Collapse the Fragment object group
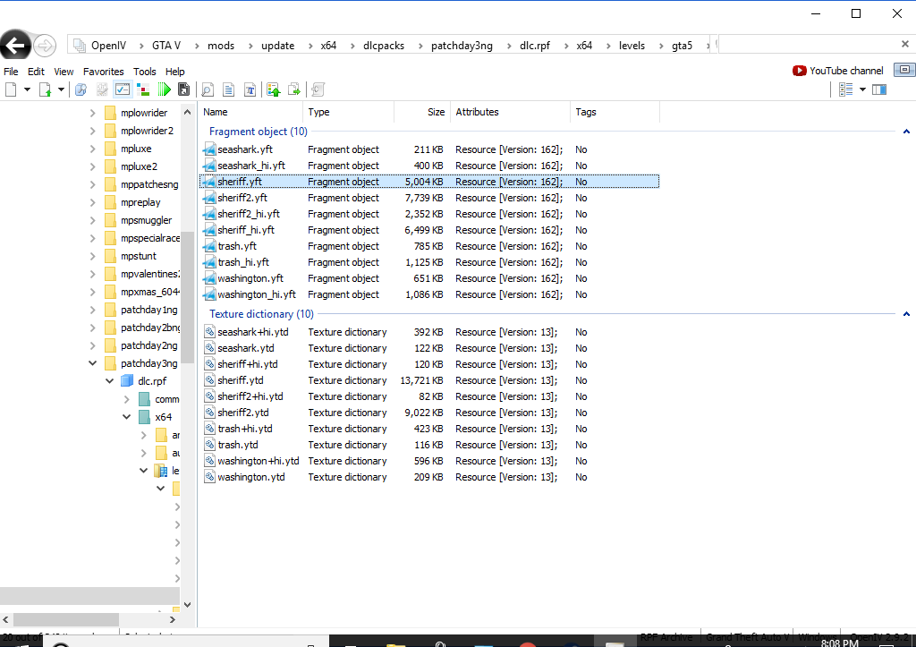Screen dimensions: 916x647 [x=906, y=132]
